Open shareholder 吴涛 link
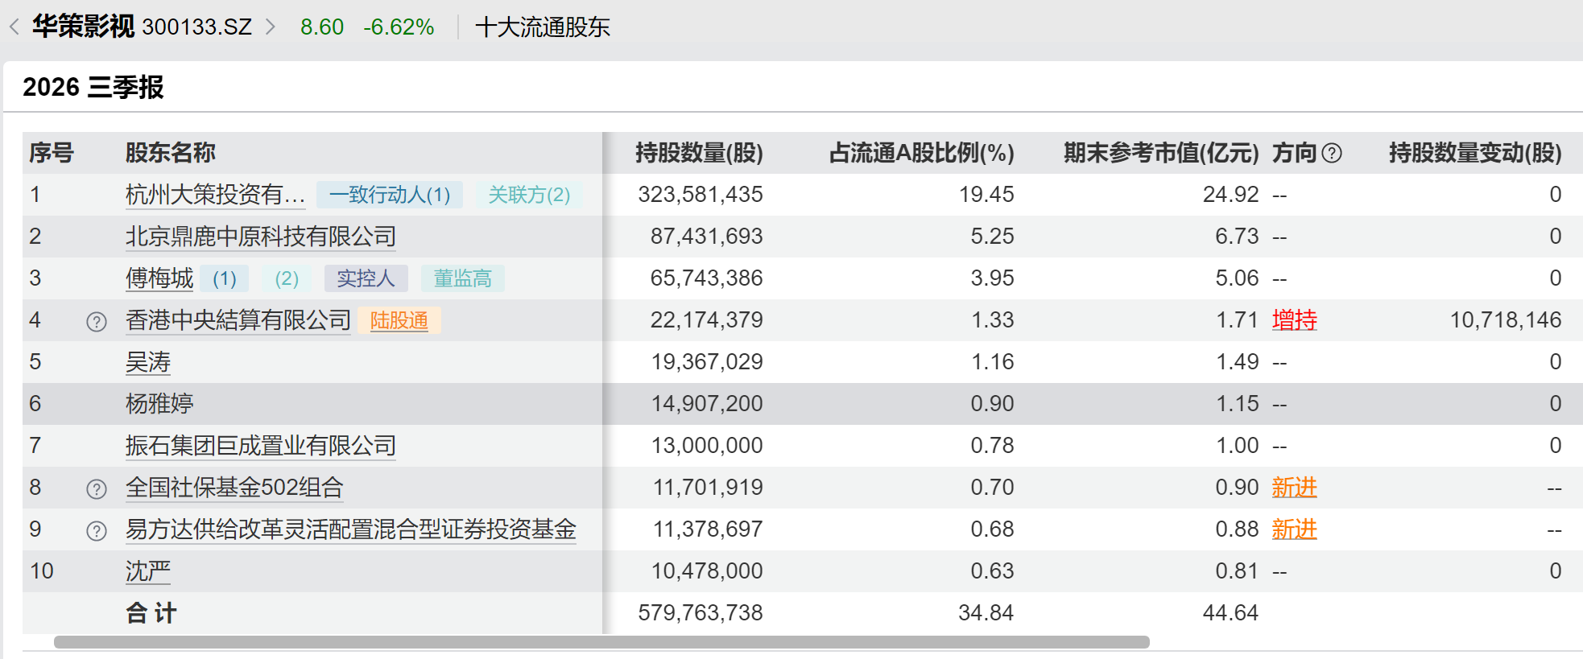Screen dimensions: 1583x659 (148, 362)
